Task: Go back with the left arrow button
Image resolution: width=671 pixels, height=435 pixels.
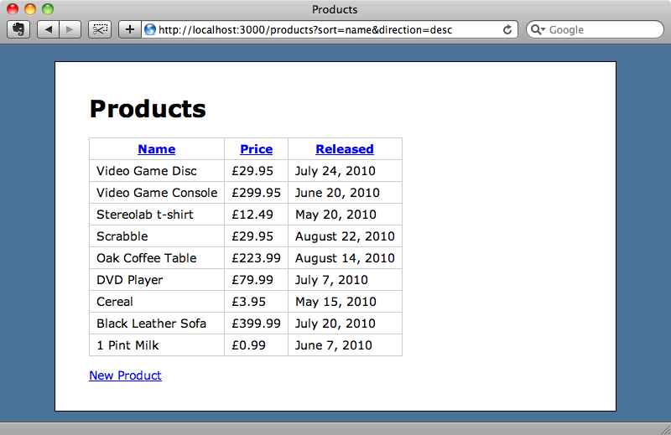Action: tap(49, 29)
